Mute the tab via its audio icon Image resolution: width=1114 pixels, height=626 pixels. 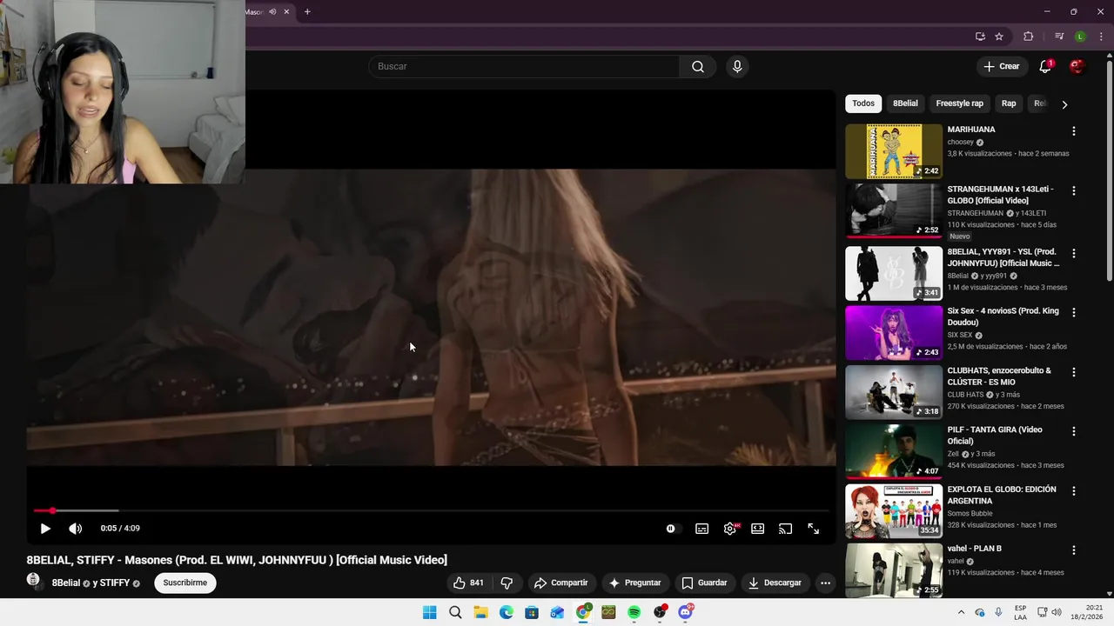pyautogui.click(x=272, y=11)
